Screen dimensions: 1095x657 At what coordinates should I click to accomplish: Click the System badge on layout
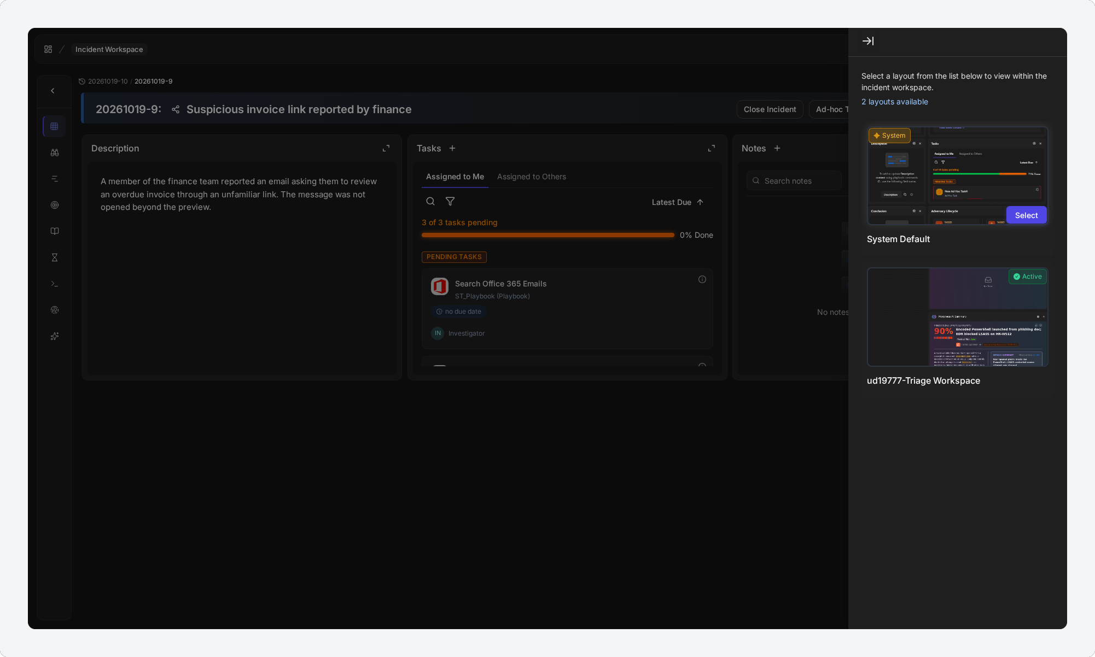[x=889, y=136]
